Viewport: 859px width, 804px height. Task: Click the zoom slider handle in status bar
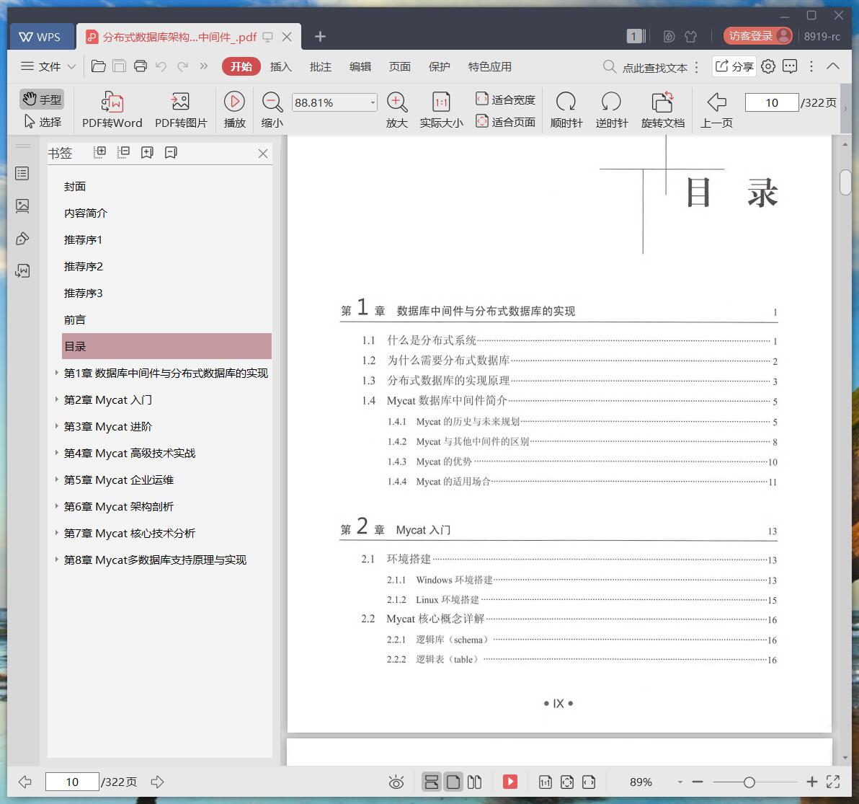[x=749, y=782]
